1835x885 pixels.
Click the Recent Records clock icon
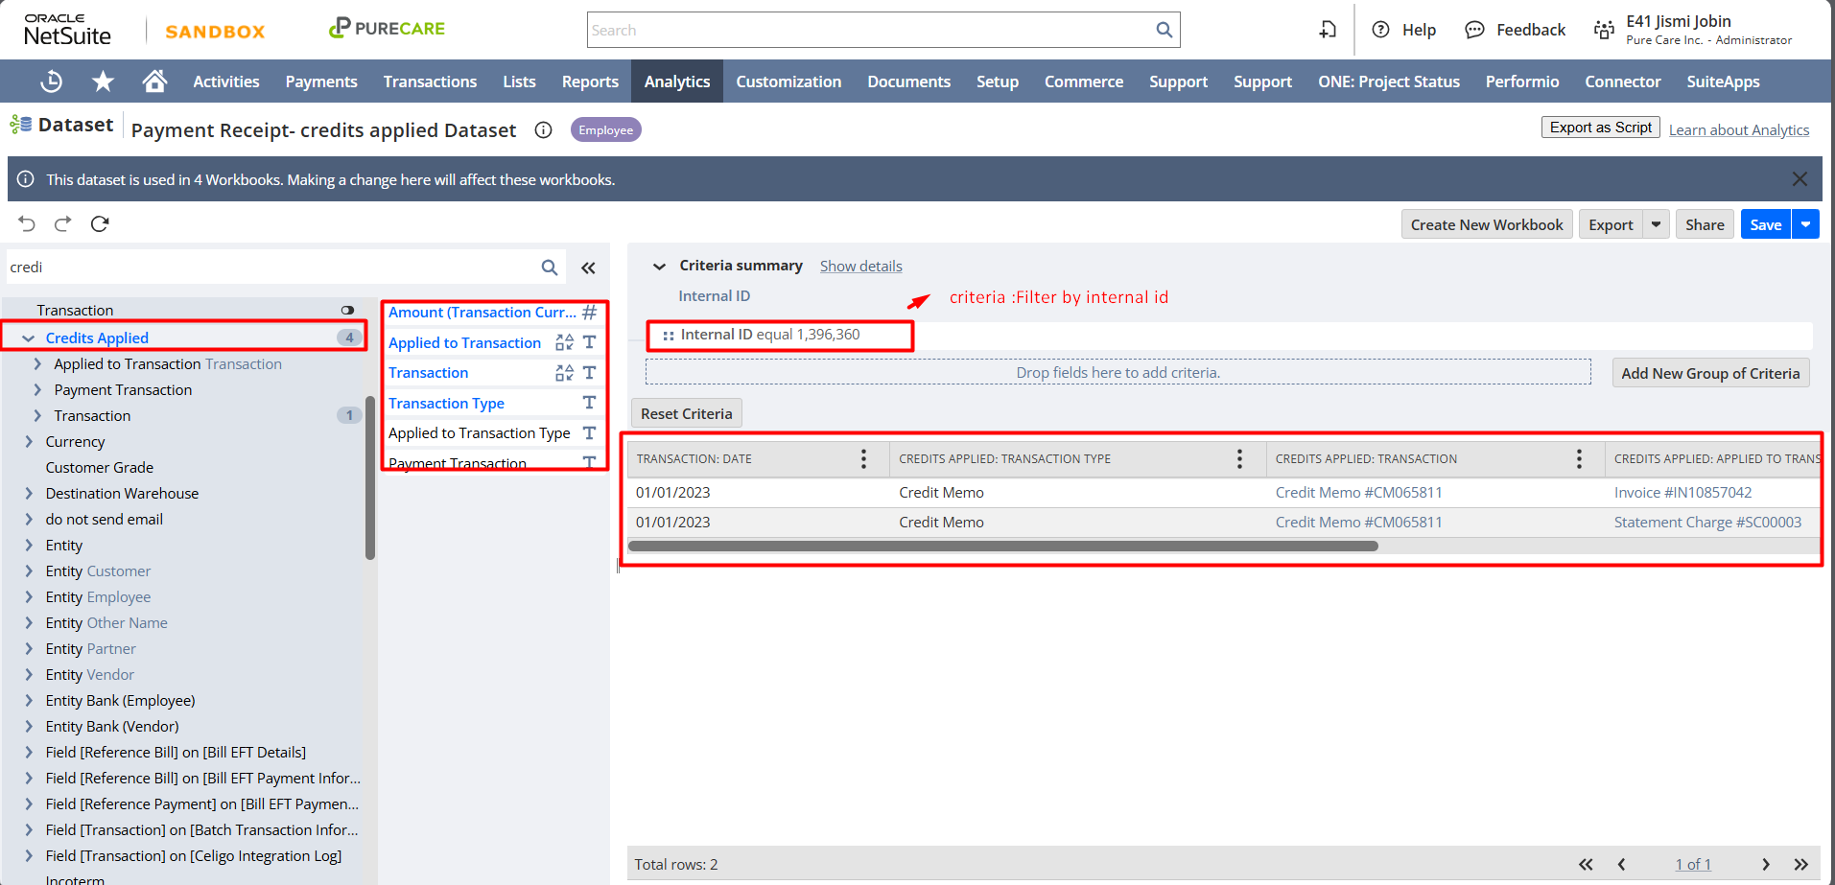pyautogui.click(x=52, y=82)
